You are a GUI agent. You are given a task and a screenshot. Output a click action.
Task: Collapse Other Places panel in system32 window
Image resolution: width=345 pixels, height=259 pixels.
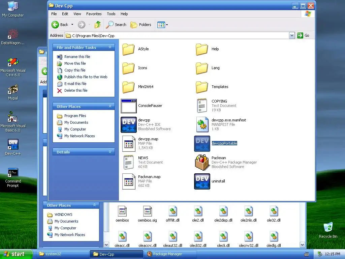pyautogui.click(x=95, y=205)
